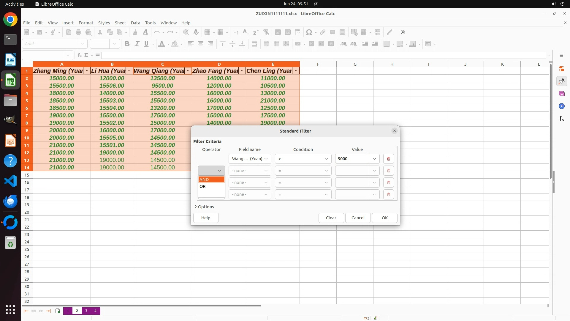The image size is (570, 321).
Task: Click the Clear button
Action: (331, 218)
